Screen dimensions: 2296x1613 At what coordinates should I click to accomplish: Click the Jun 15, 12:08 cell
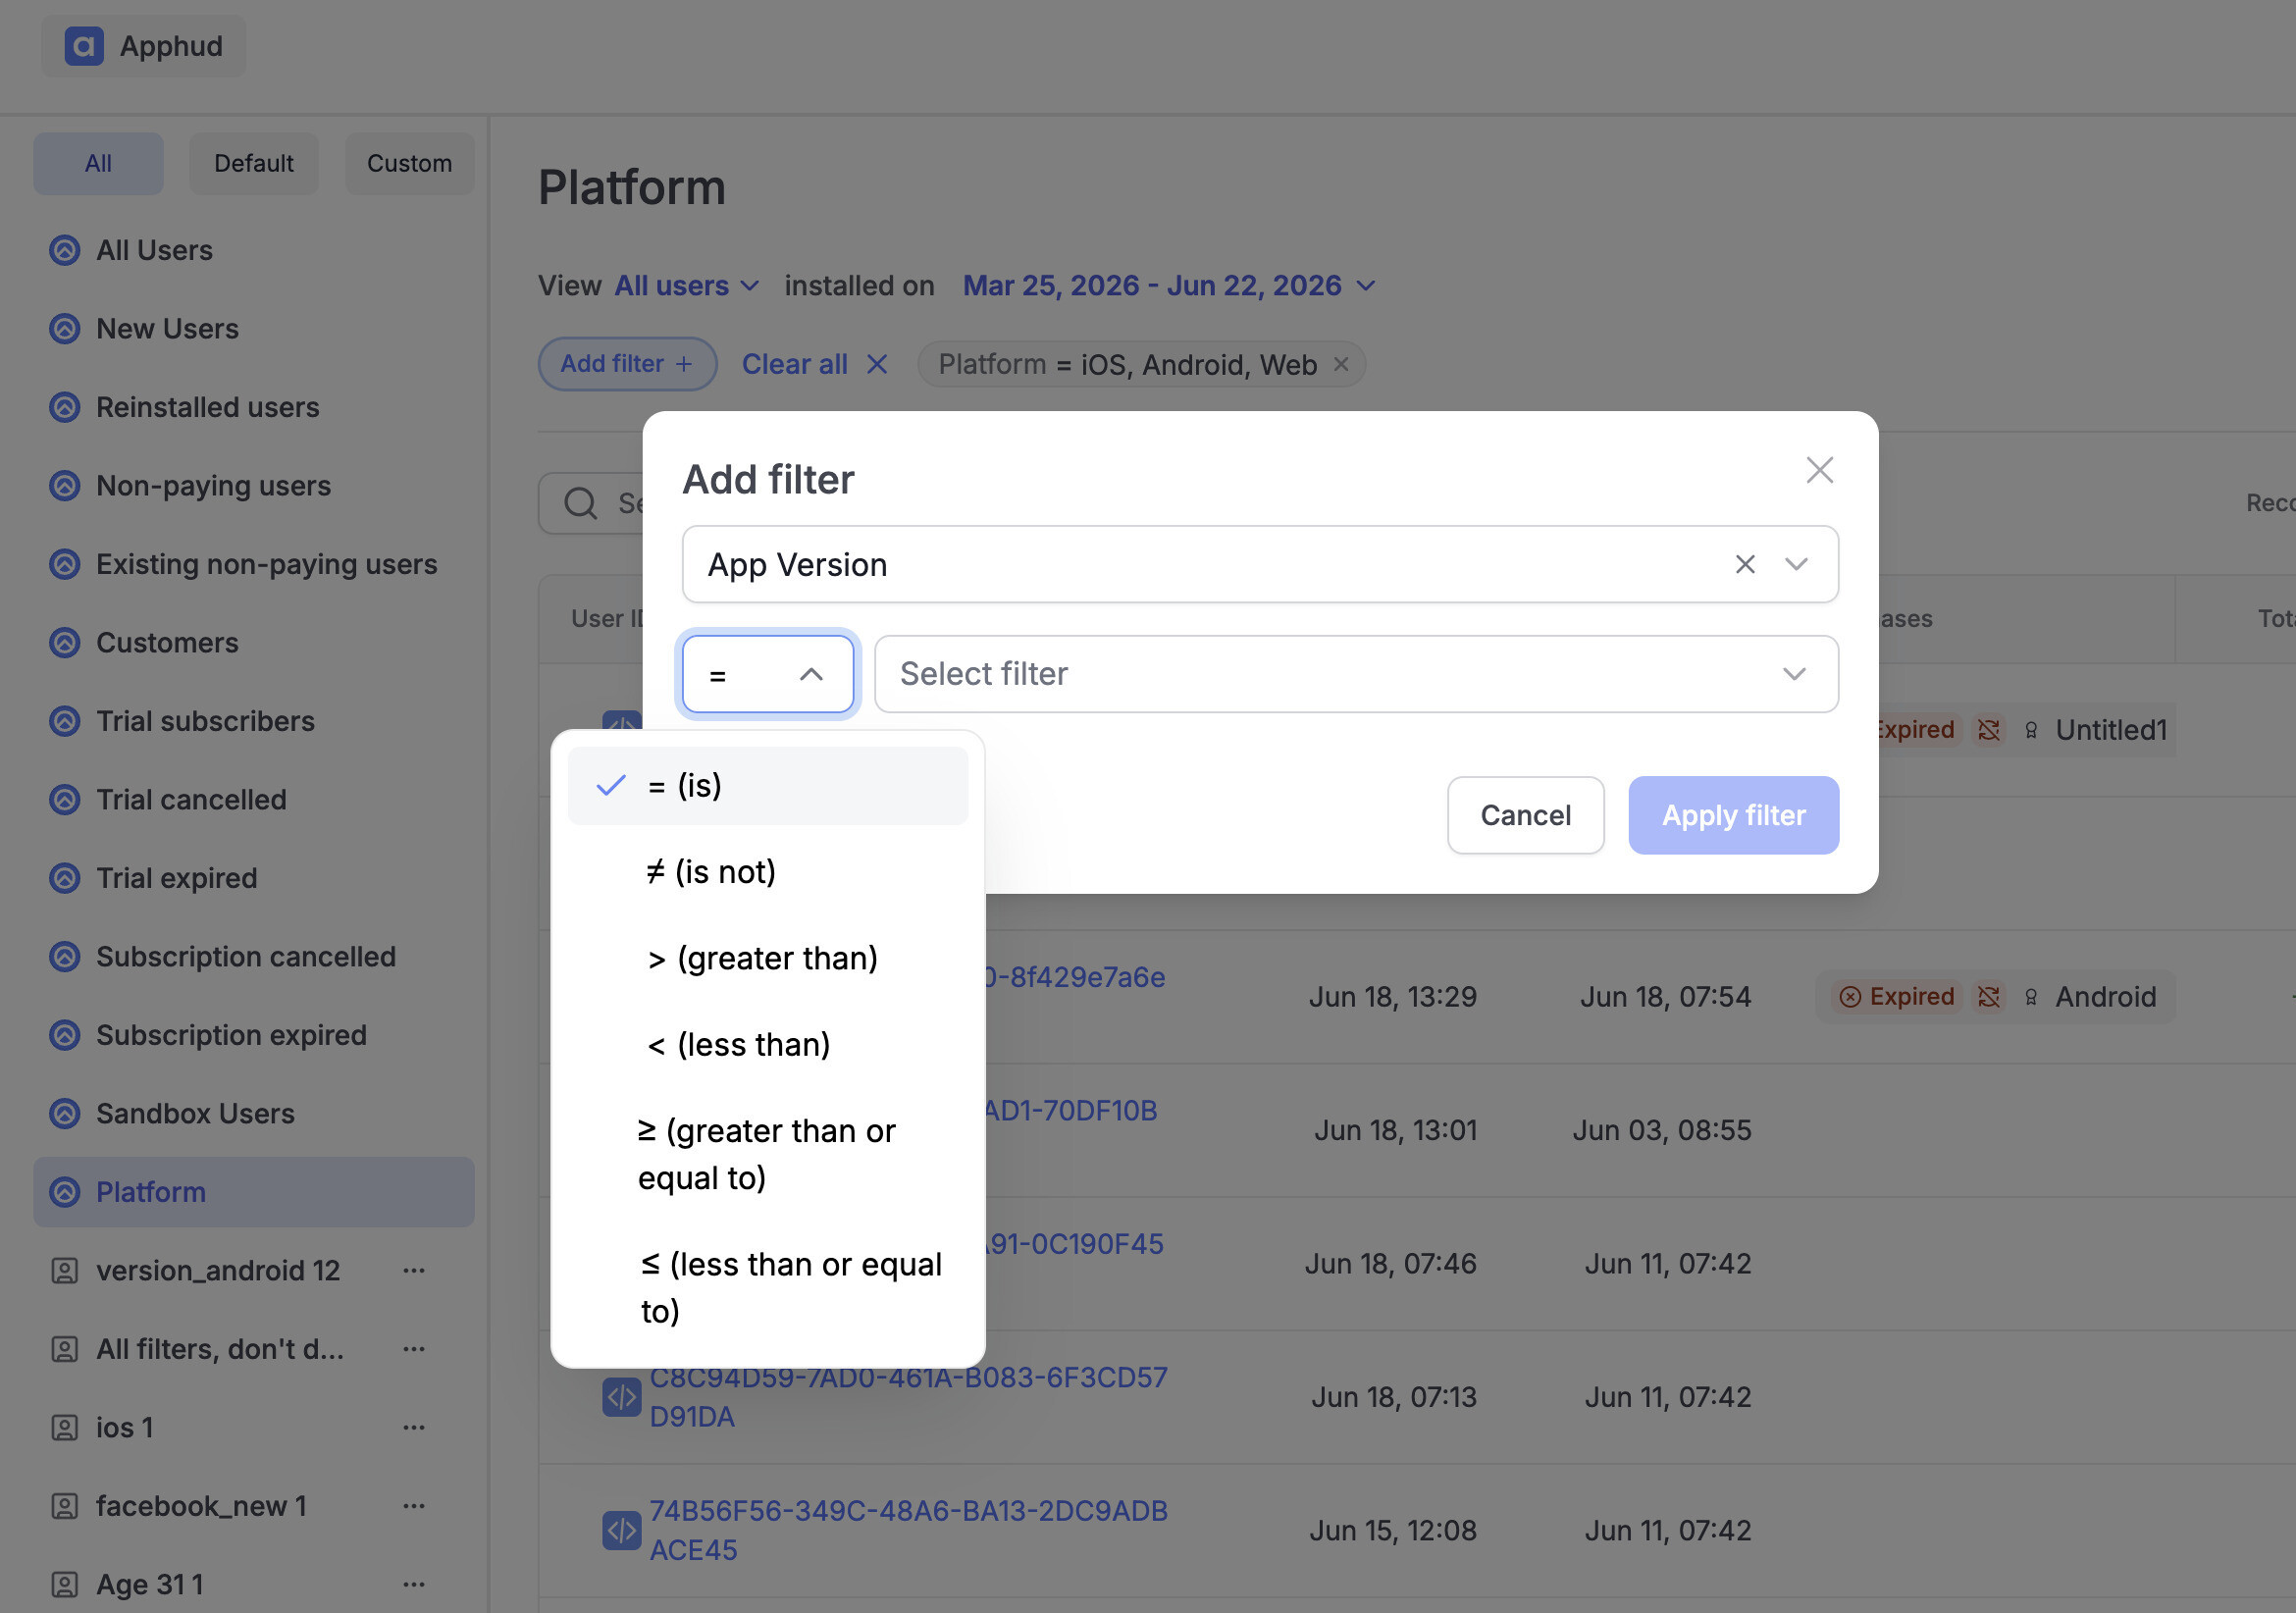click(1392, 1531)
